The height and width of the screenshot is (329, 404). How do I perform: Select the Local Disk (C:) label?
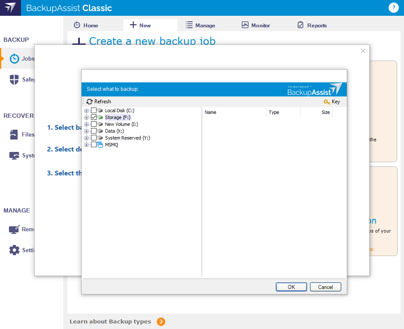point(120,111)
